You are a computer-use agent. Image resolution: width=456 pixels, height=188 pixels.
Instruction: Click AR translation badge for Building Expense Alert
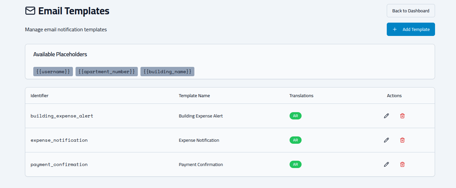(x=295, y=116)
